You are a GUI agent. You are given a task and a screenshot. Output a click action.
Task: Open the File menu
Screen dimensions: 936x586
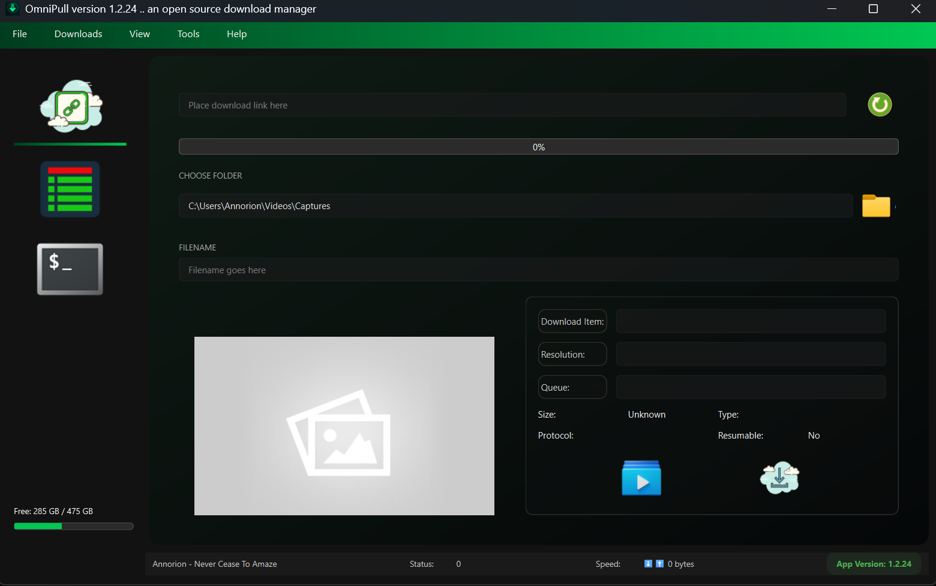pos(20,34)
